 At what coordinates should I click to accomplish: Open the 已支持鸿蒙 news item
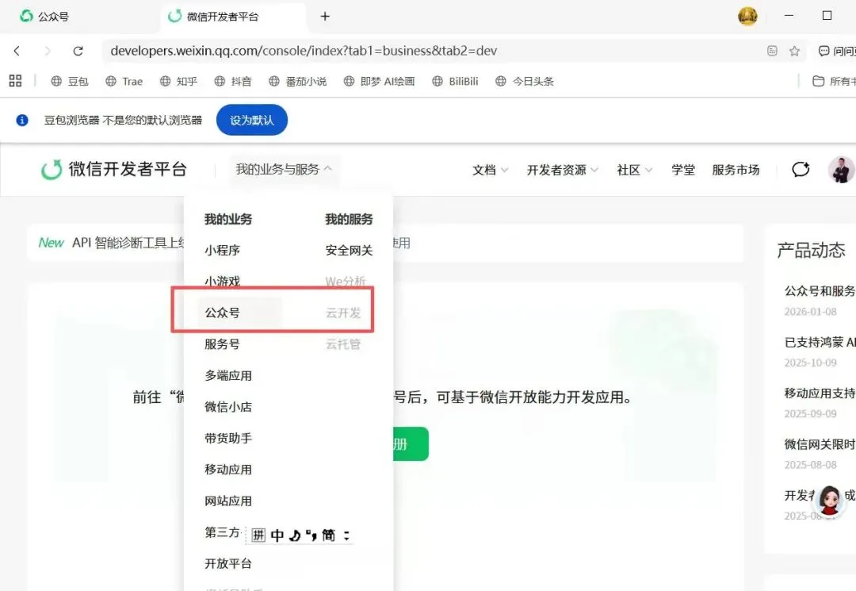click(820, 342)
